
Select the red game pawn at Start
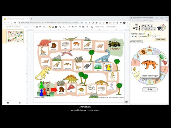(x=44, y=92)
